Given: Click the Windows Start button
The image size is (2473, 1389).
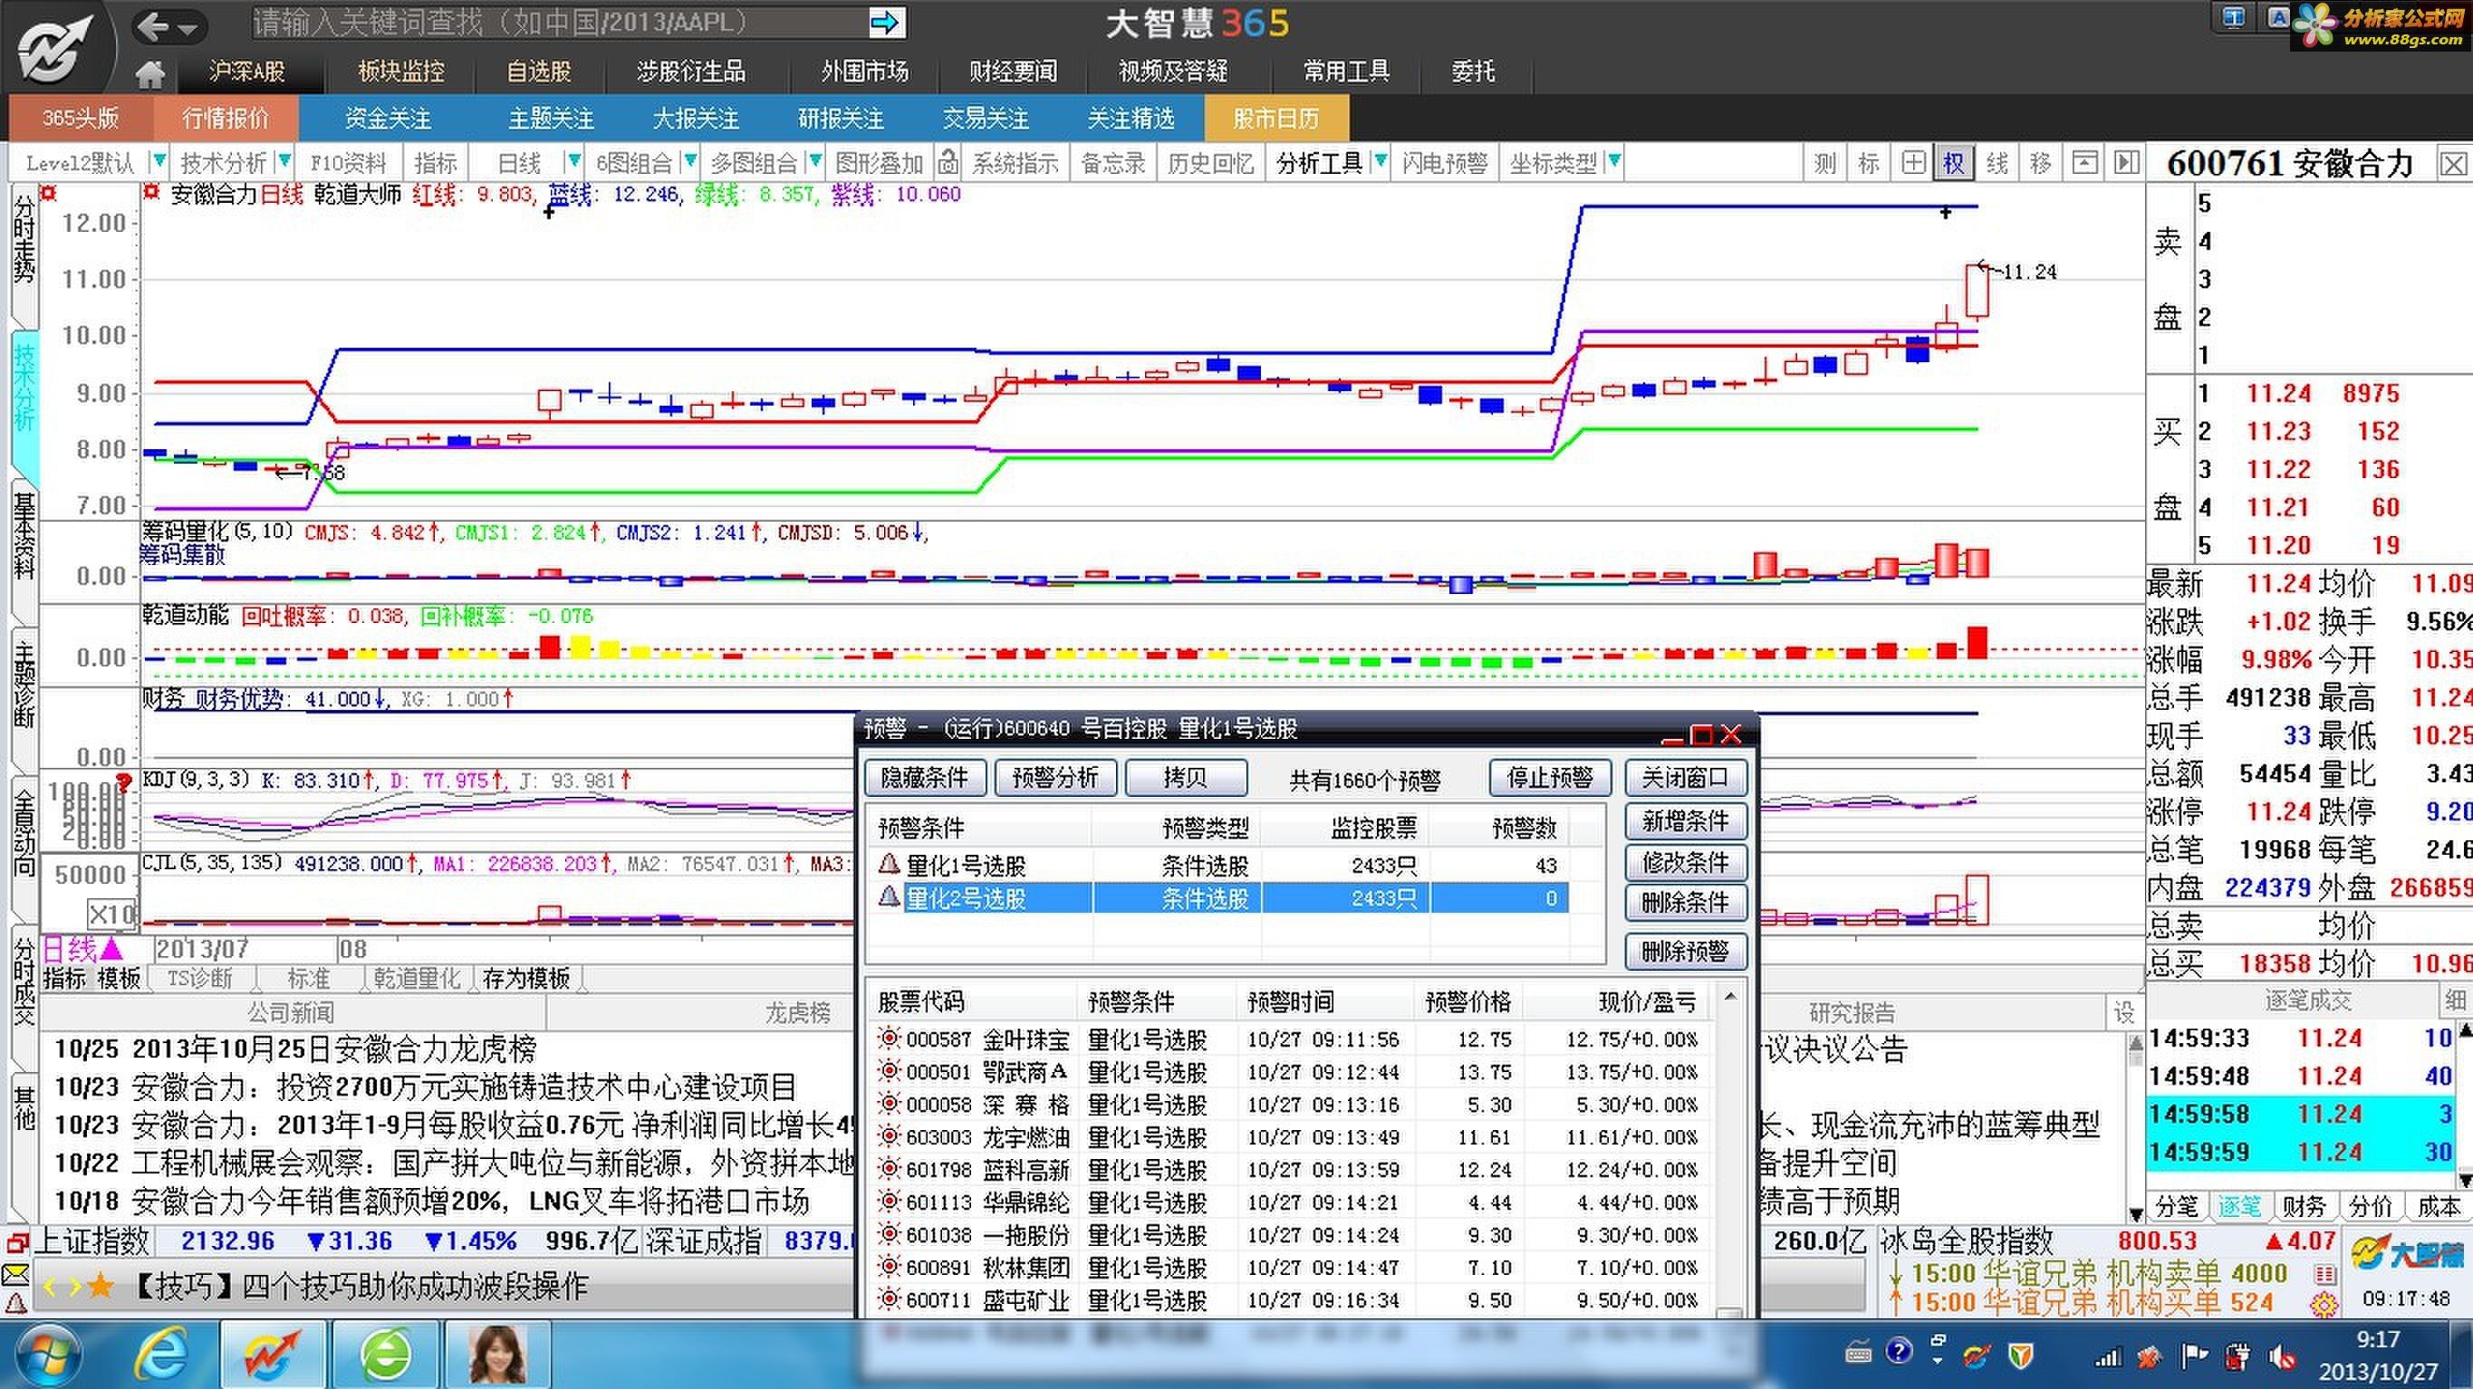Looking at the screenshot, I should (x=49, y=1355).
